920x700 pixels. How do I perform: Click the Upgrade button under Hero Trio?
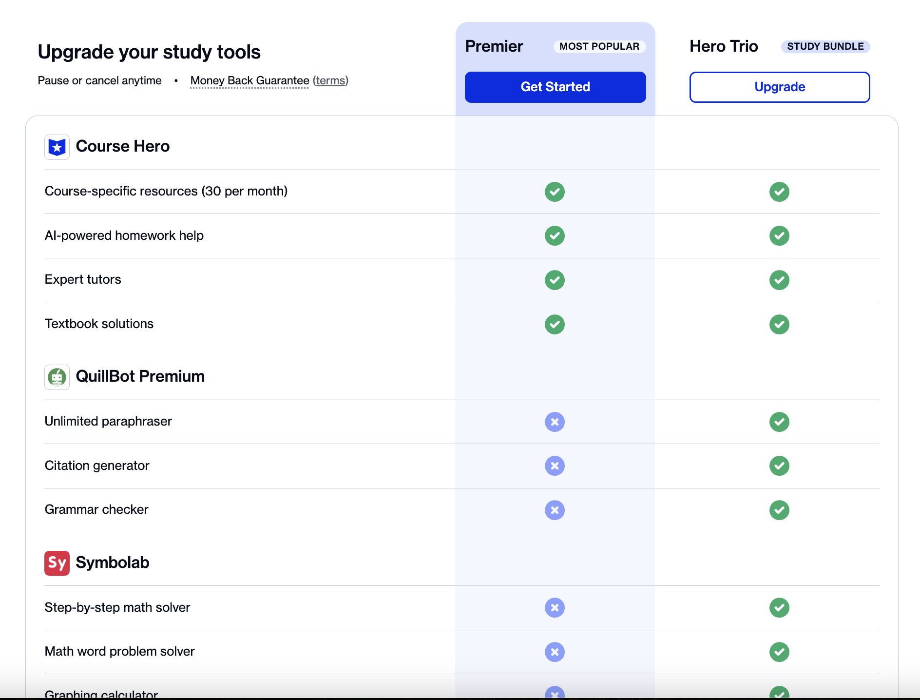pyautogui.click(x=780, y=87)
